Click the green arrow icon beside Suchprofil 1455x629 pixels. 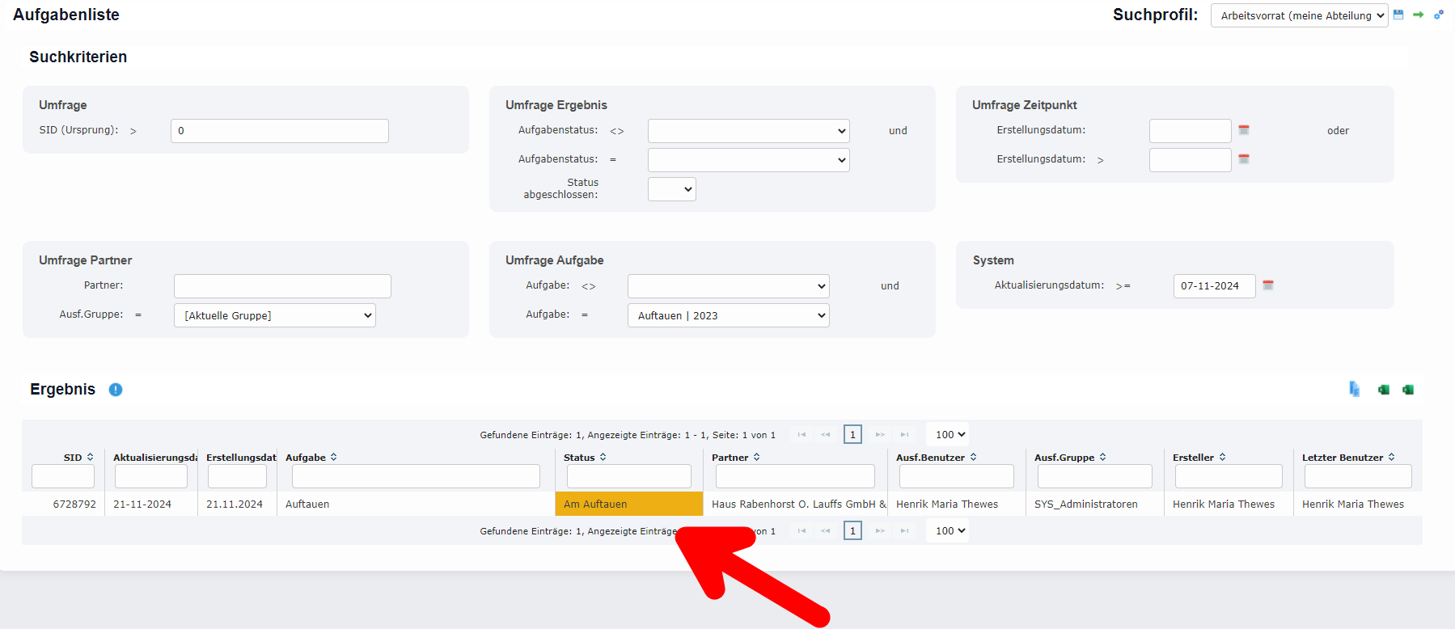pos(1418,15)
